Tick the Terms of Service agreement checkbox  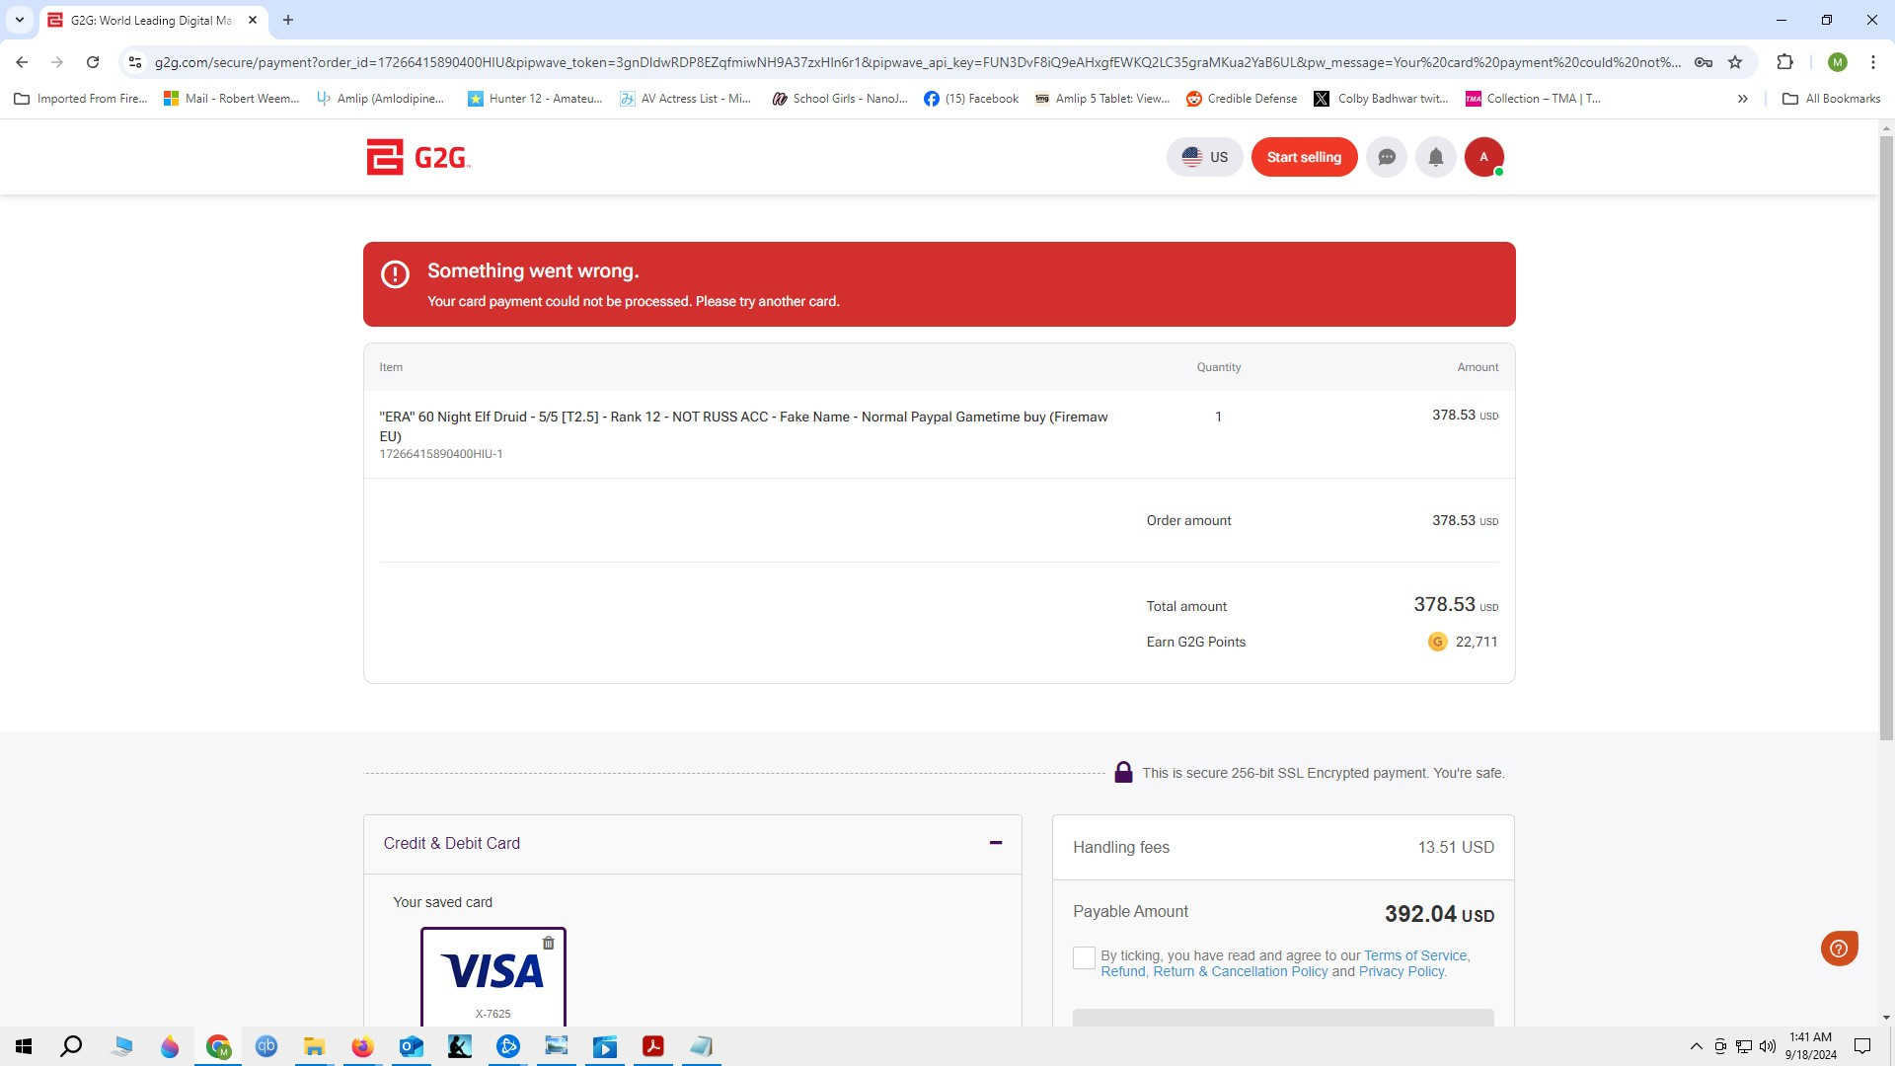coord(1084,957)
